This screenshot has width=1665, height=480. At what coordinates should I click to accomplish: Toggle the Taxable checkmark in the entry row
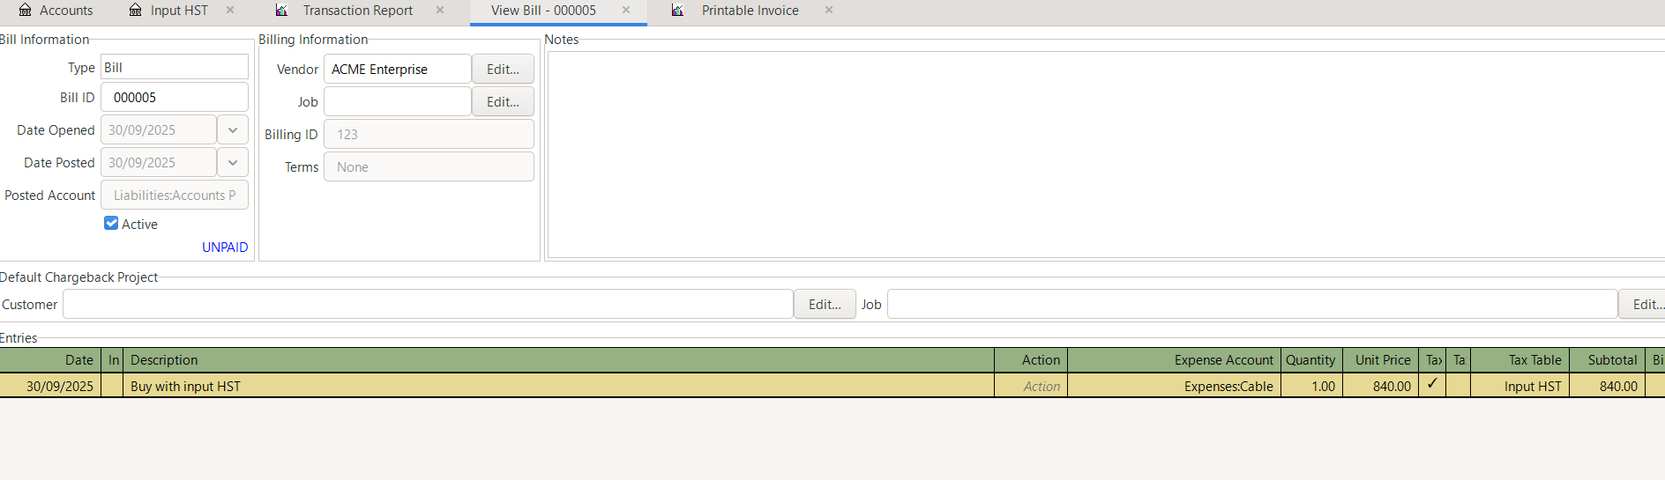coord(1432,385)
